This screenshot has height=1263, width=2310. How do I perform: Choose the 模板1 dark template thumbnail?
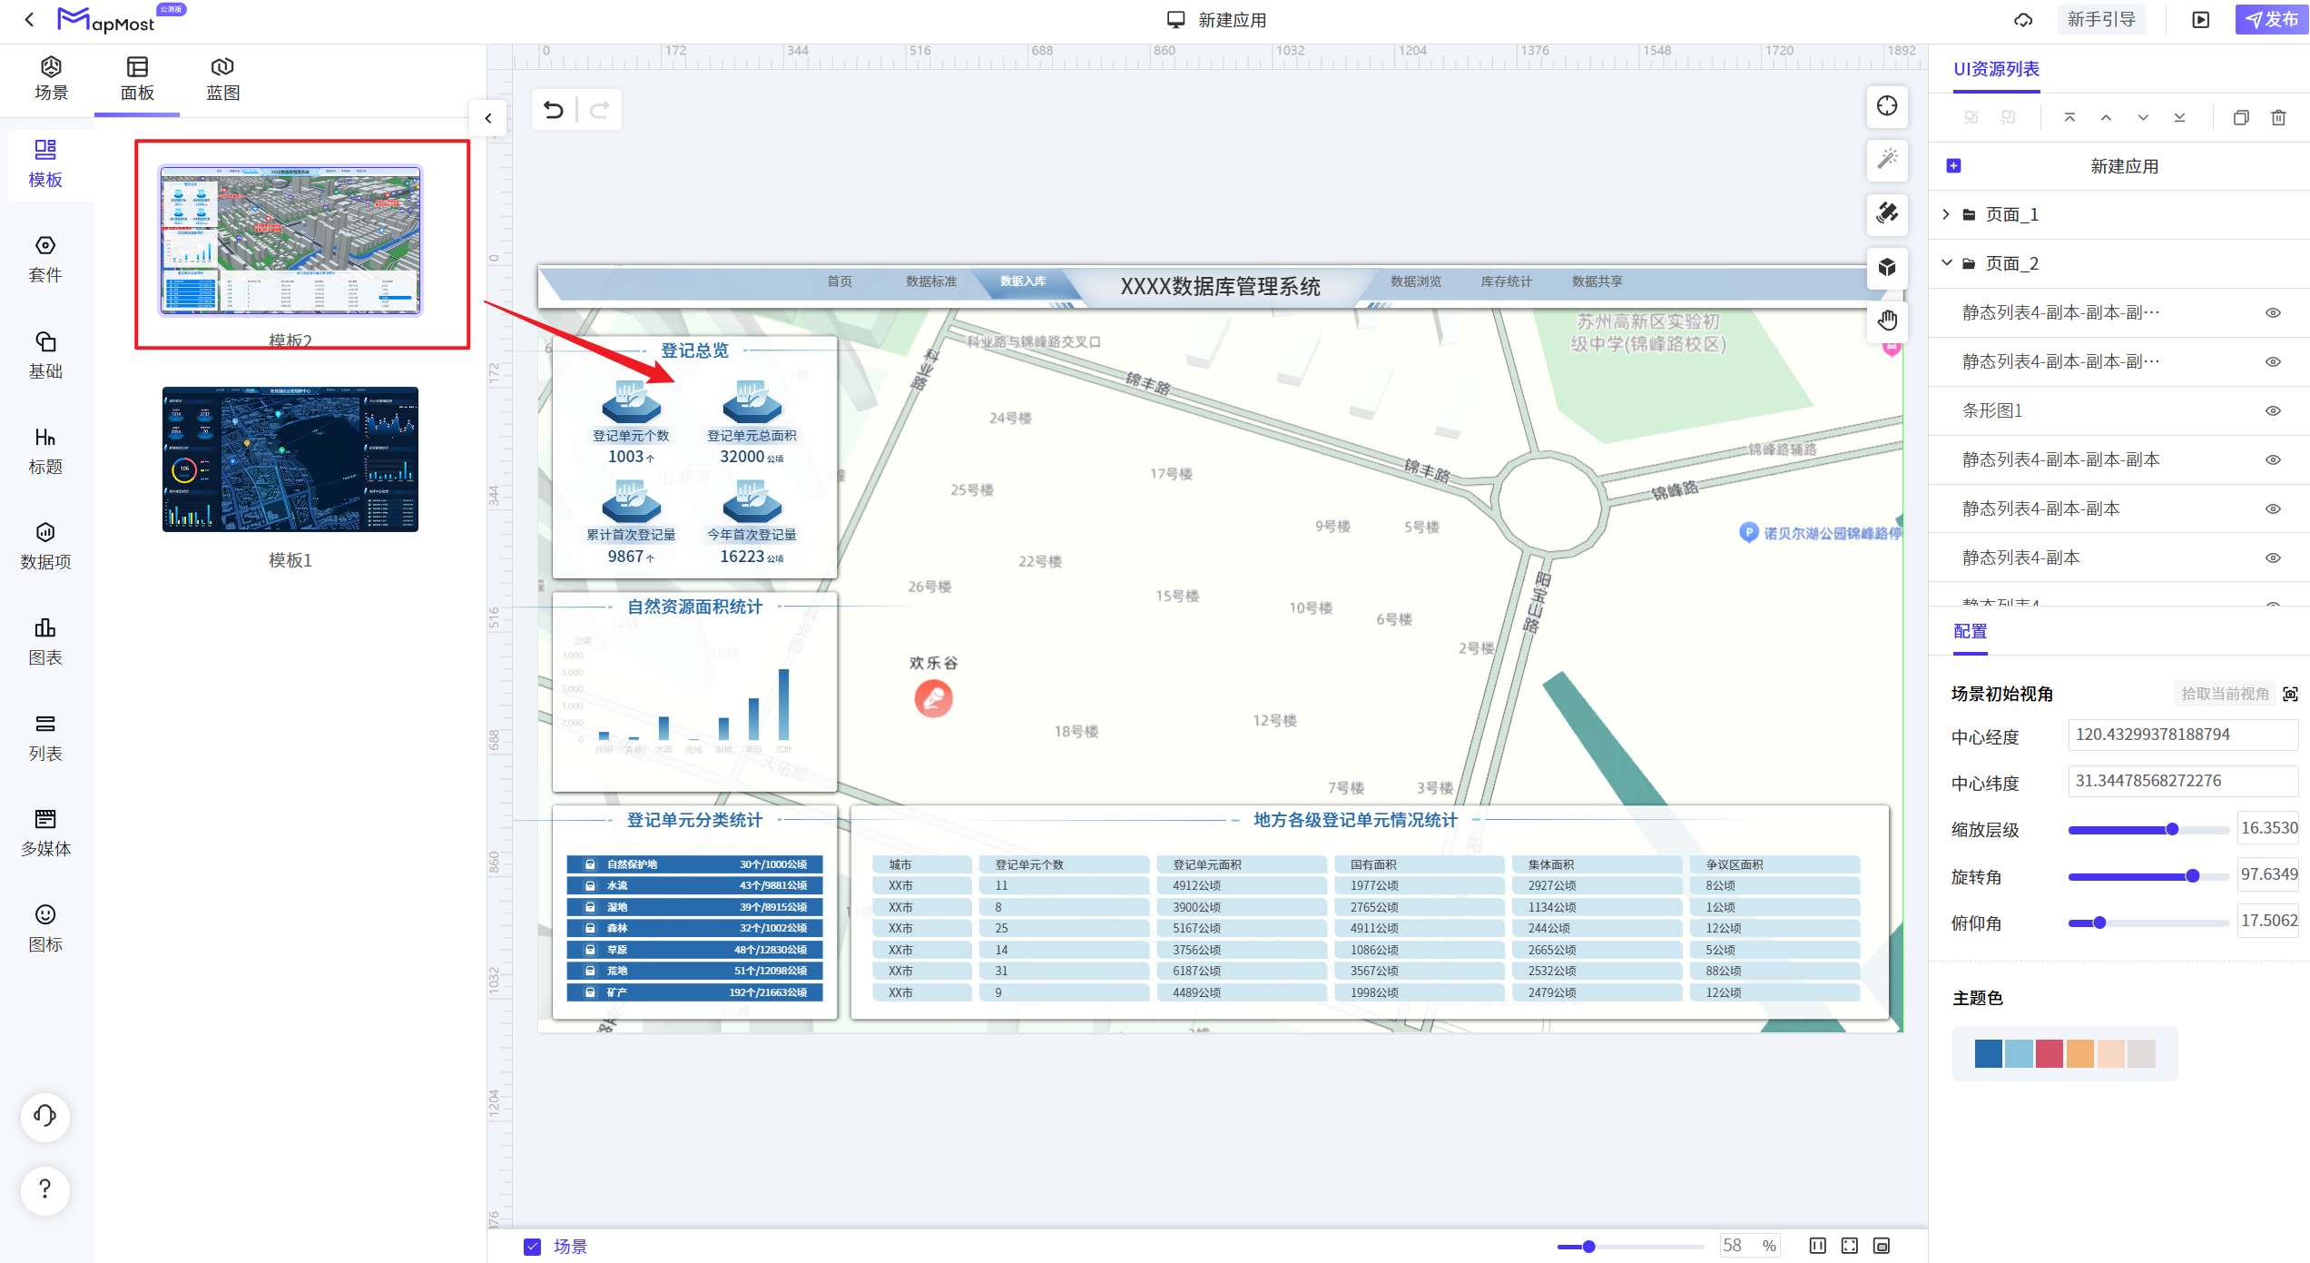tap(290, 459)
